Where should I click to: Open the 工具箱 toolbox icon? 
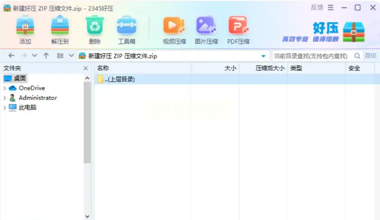coord(127,29)
